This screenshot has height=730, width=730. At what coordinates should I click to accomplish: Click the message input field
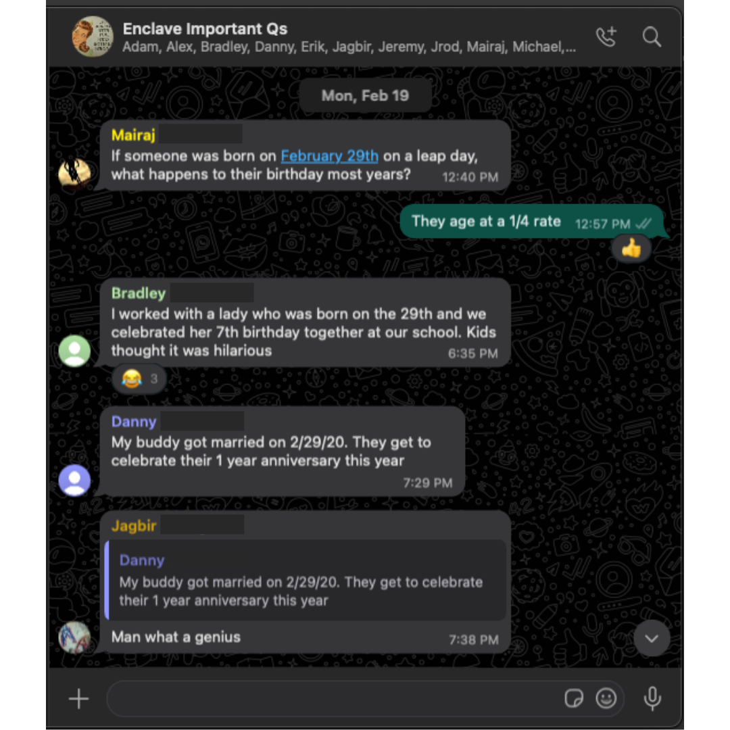(x=333, y=698)
